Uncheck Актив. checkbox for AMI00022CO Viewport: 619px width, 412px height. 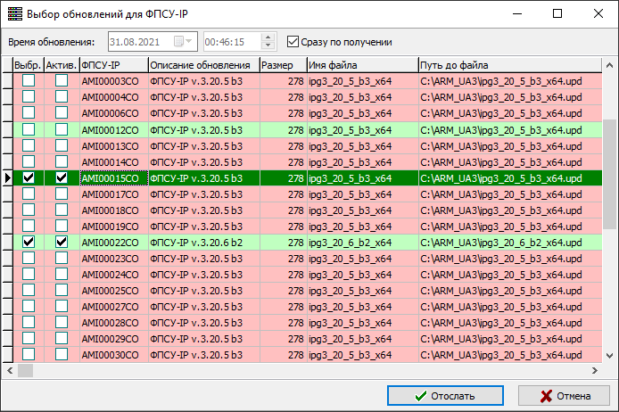click(x=61, y=243)
